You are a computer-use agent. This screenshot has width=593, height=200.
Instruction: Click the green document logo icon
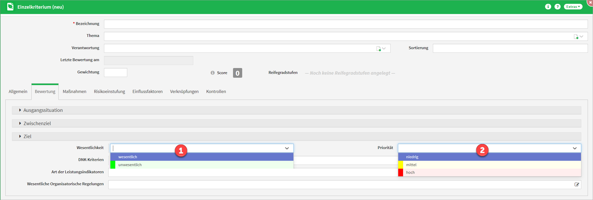(x=10, y=7)
